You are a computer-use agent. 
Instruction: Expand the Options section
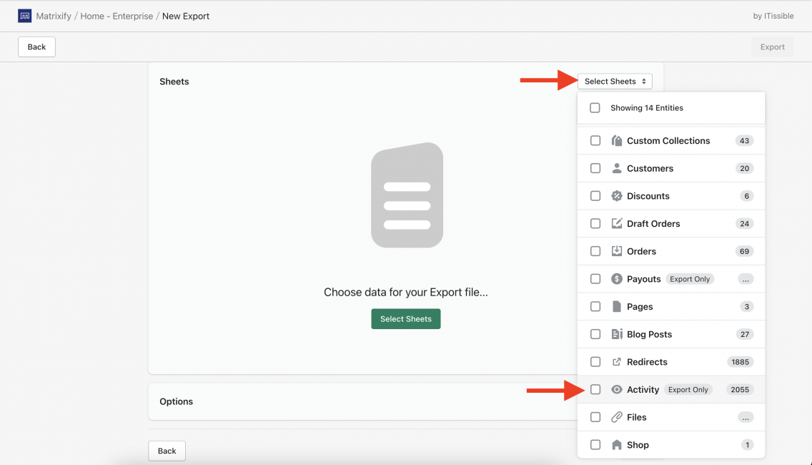[x=176, y=401]
